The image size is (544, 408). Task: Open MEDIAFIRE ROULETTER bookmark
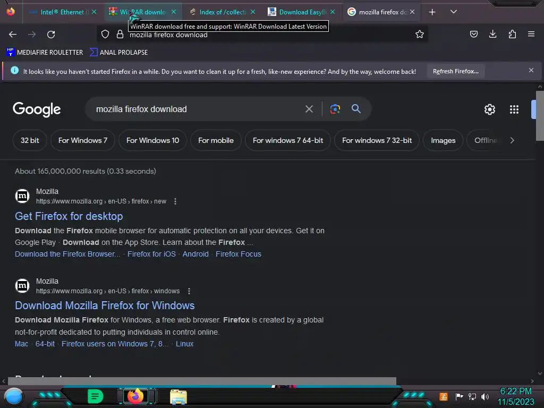pos(45,53)
